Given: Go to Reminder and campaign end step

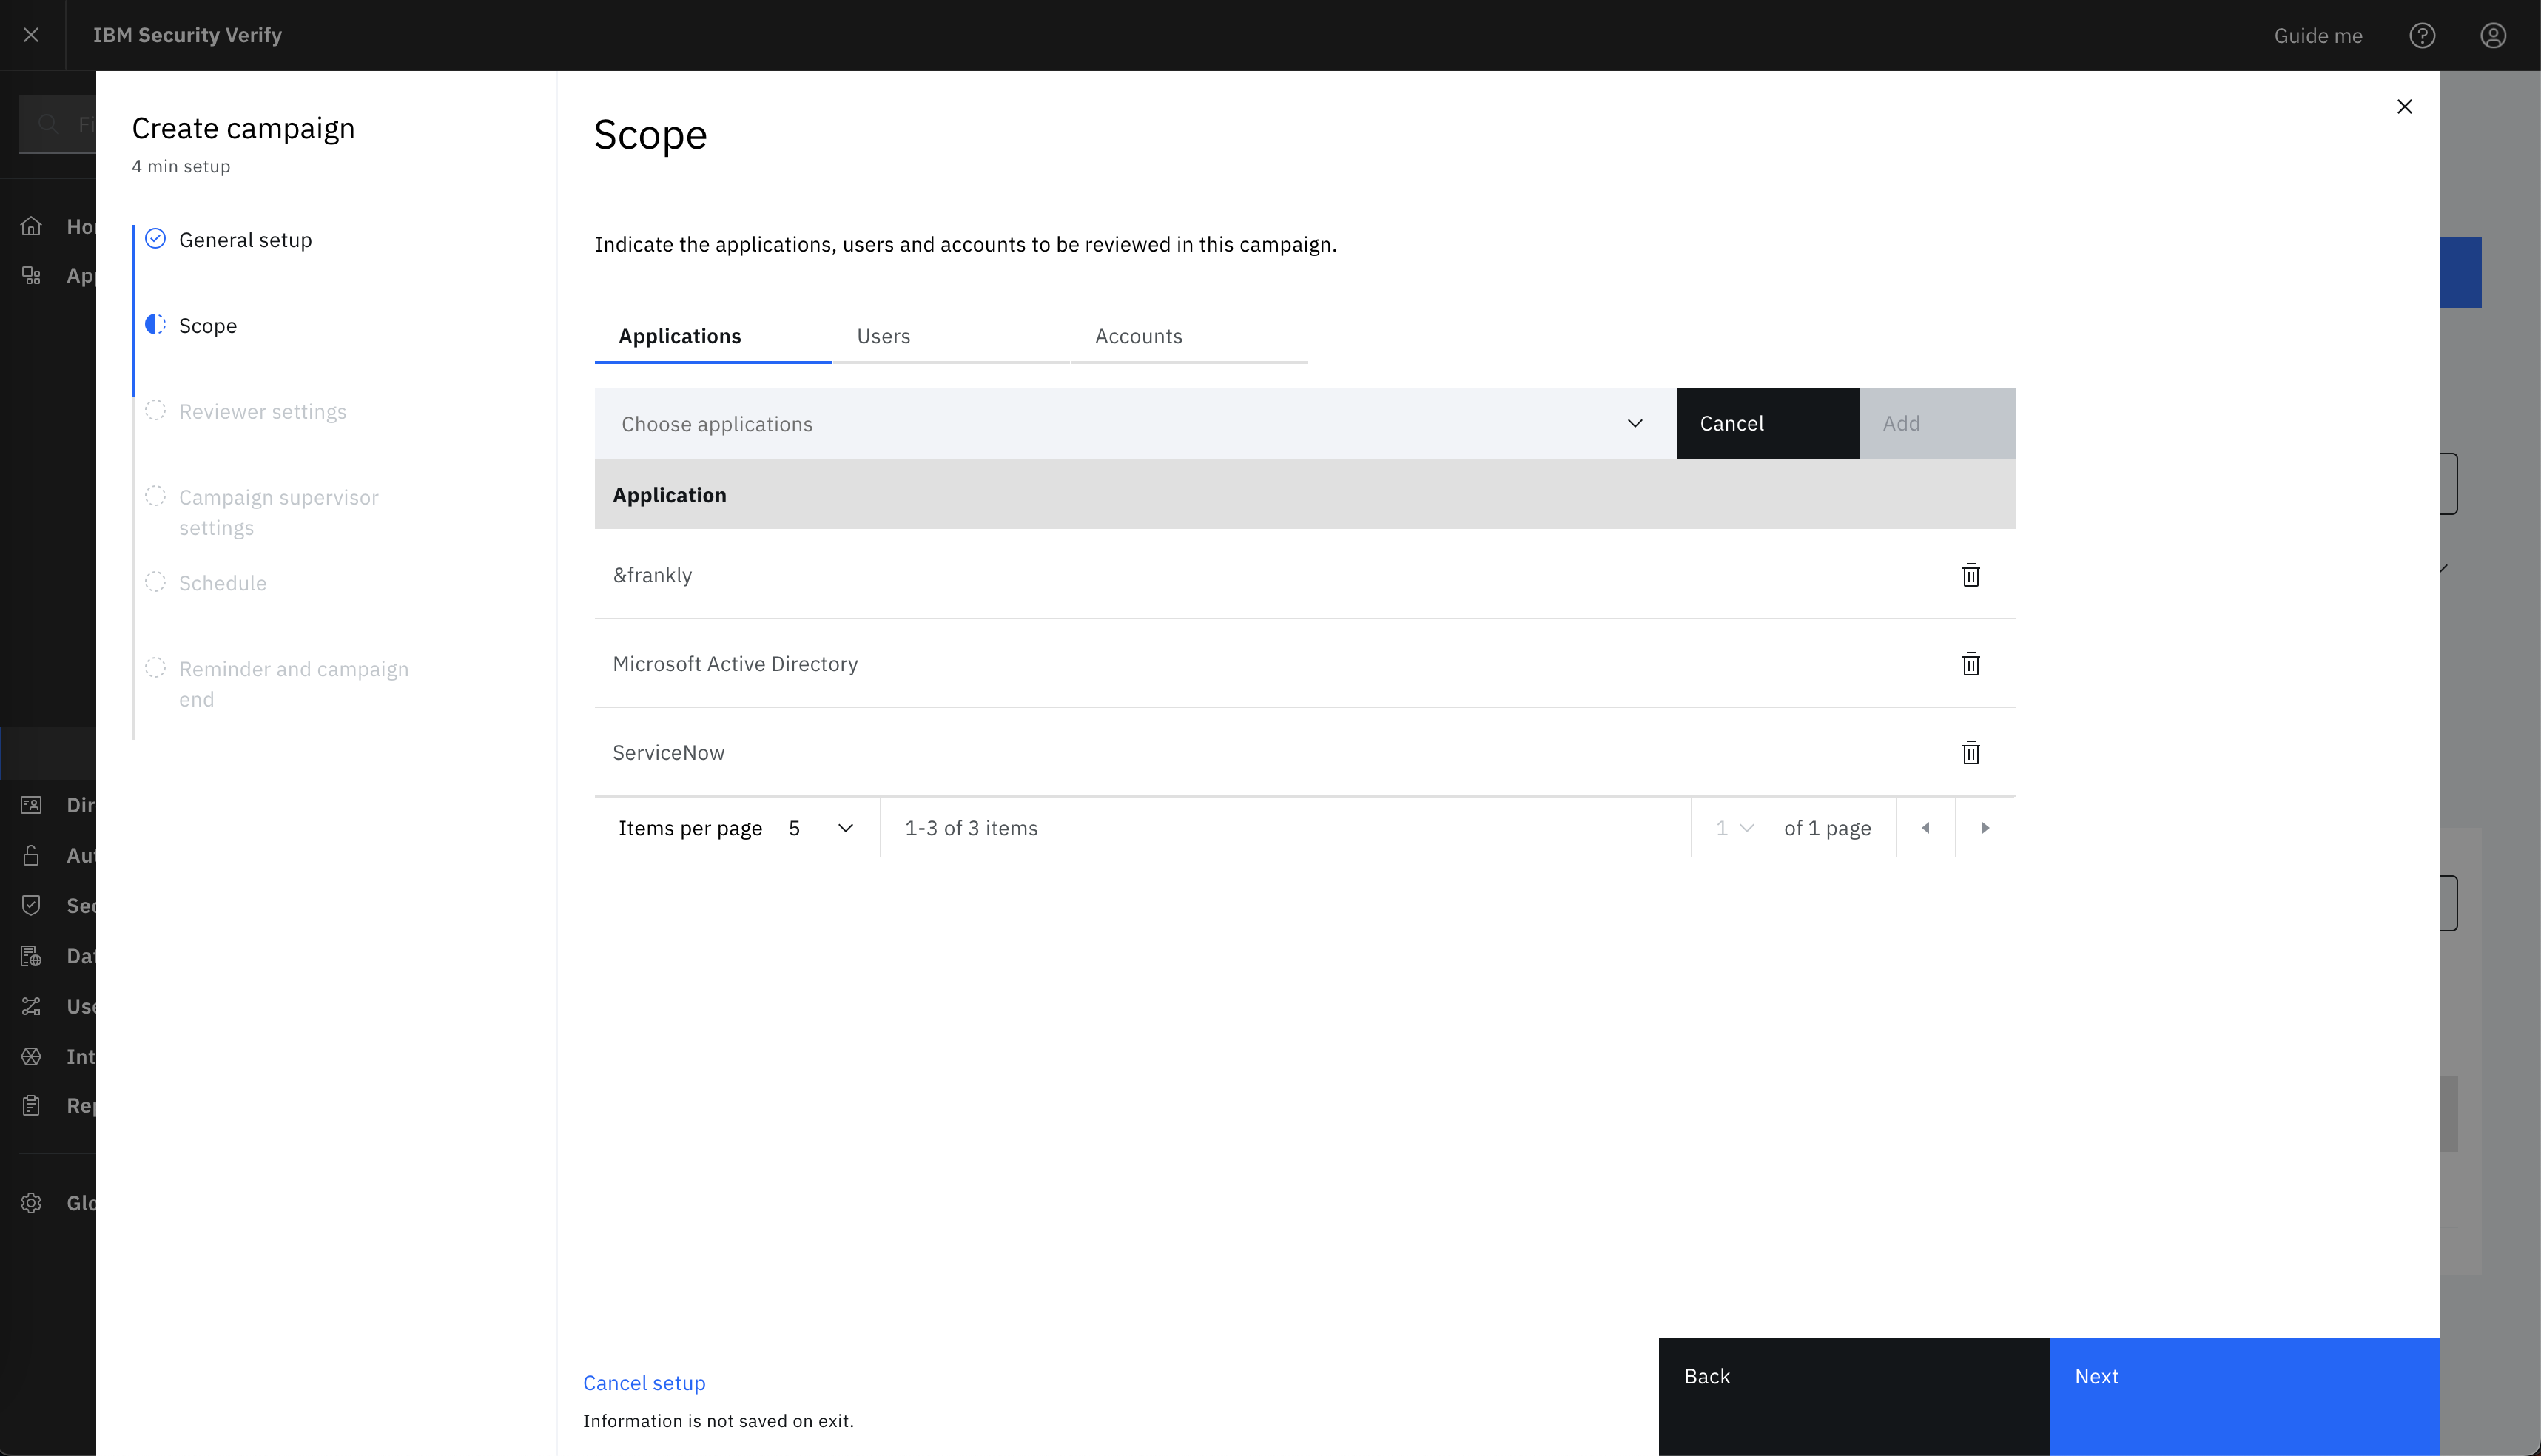Looking at the screenshot, I should coord(293,684).
